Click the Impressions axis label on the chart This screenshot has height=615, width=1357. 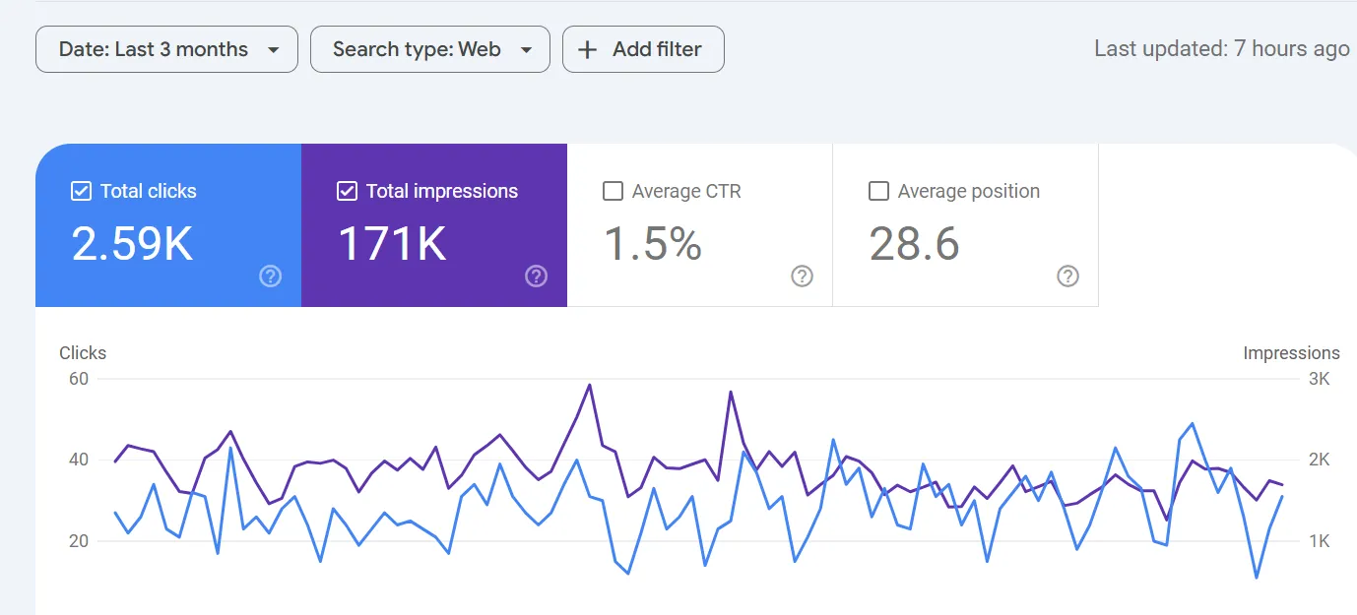(x=1291, y=353)
